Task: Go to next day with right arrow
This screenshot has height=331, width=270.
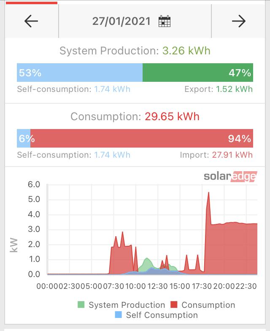Action: [x=239, y=21]
